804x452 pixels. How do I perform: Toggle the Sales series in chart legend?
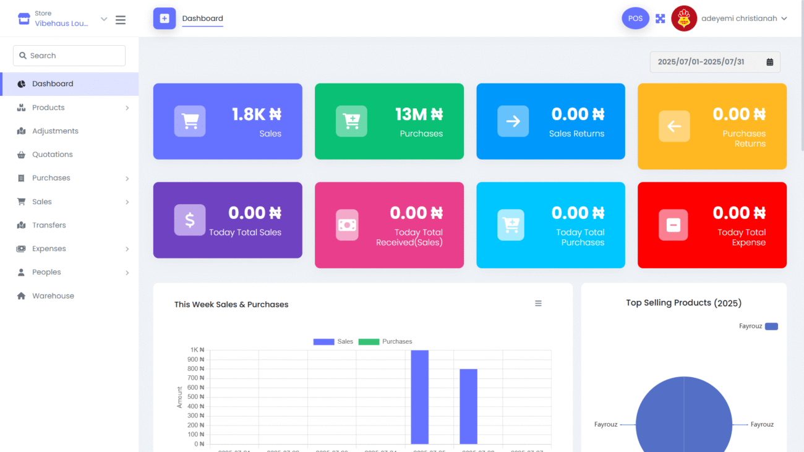[333, 341]
